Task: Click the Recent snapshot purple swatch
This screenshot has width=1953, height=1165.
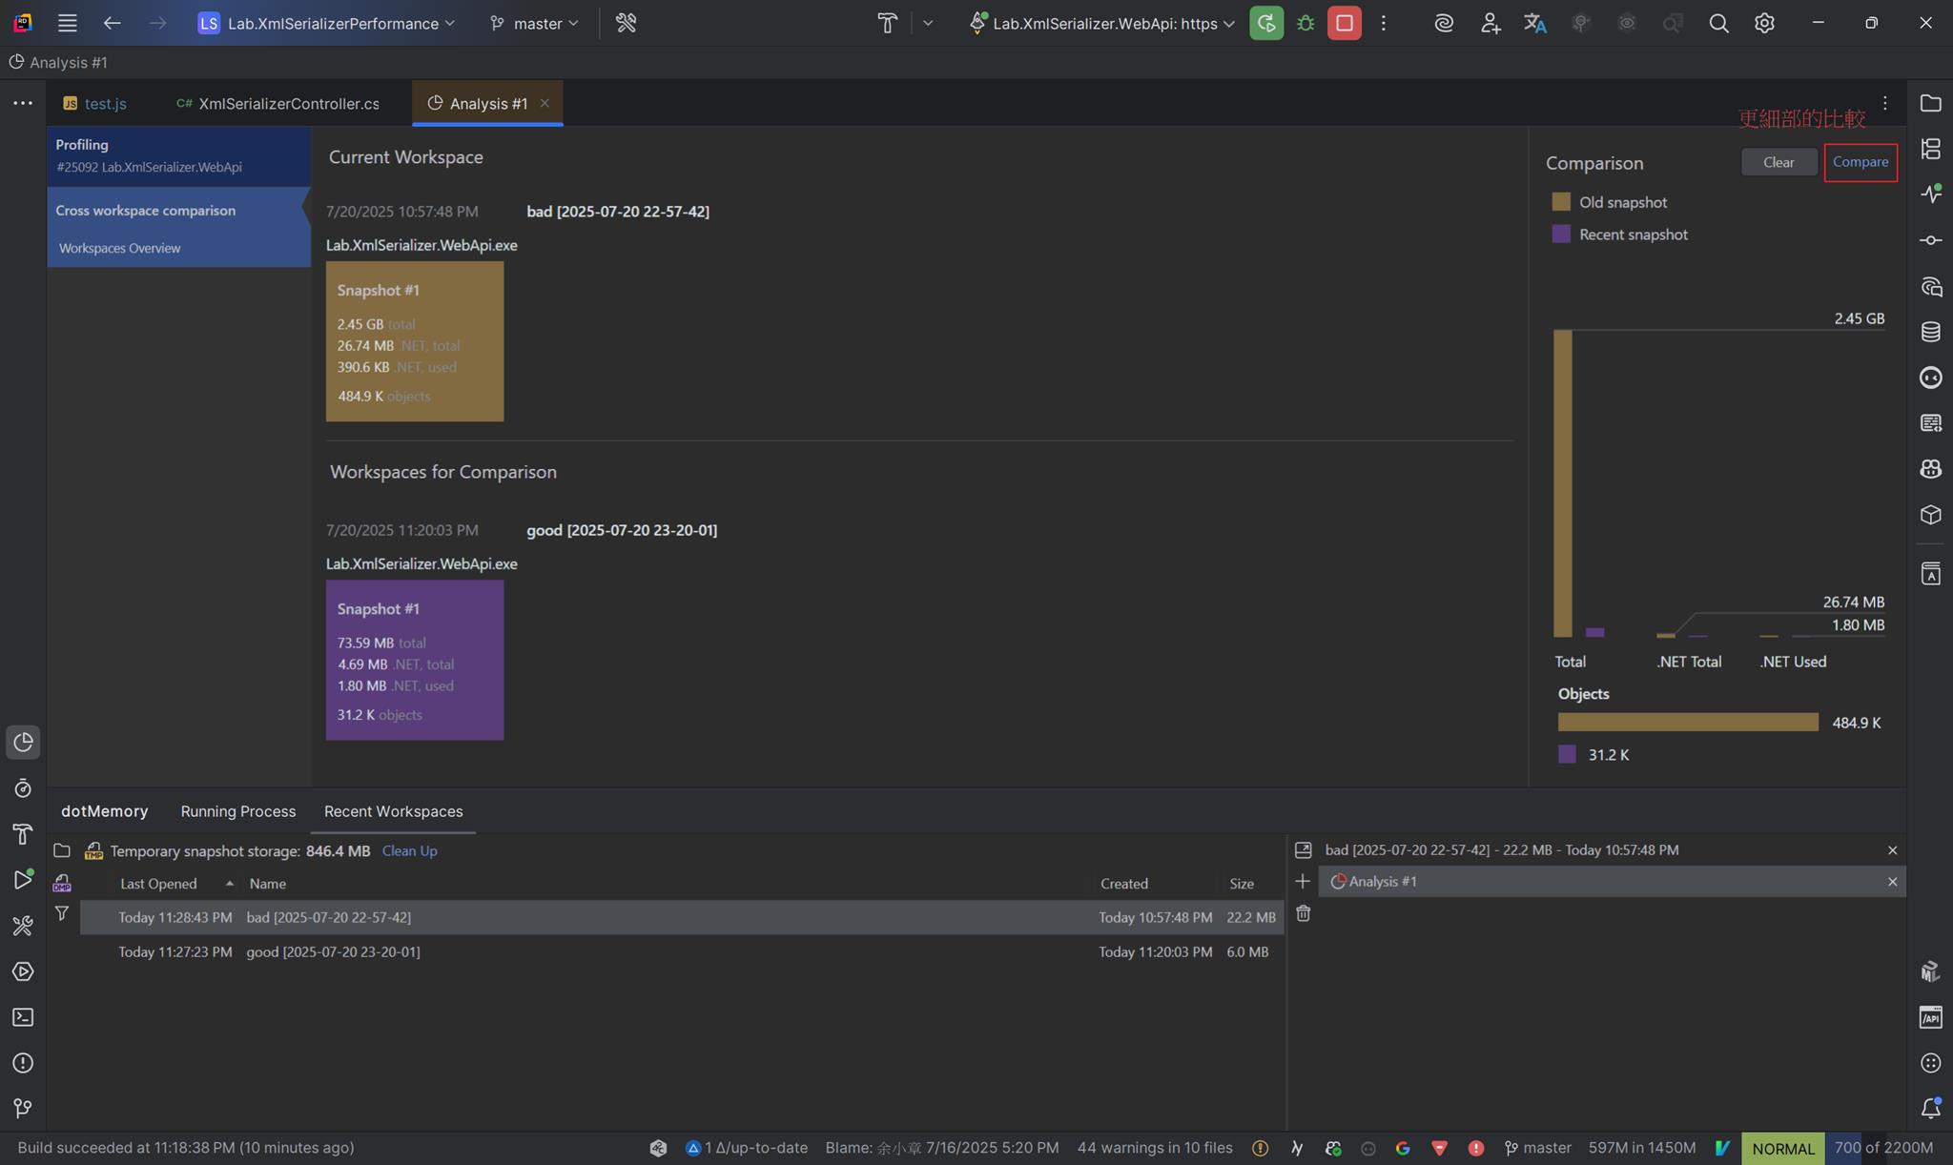Action: point(1561,235)
